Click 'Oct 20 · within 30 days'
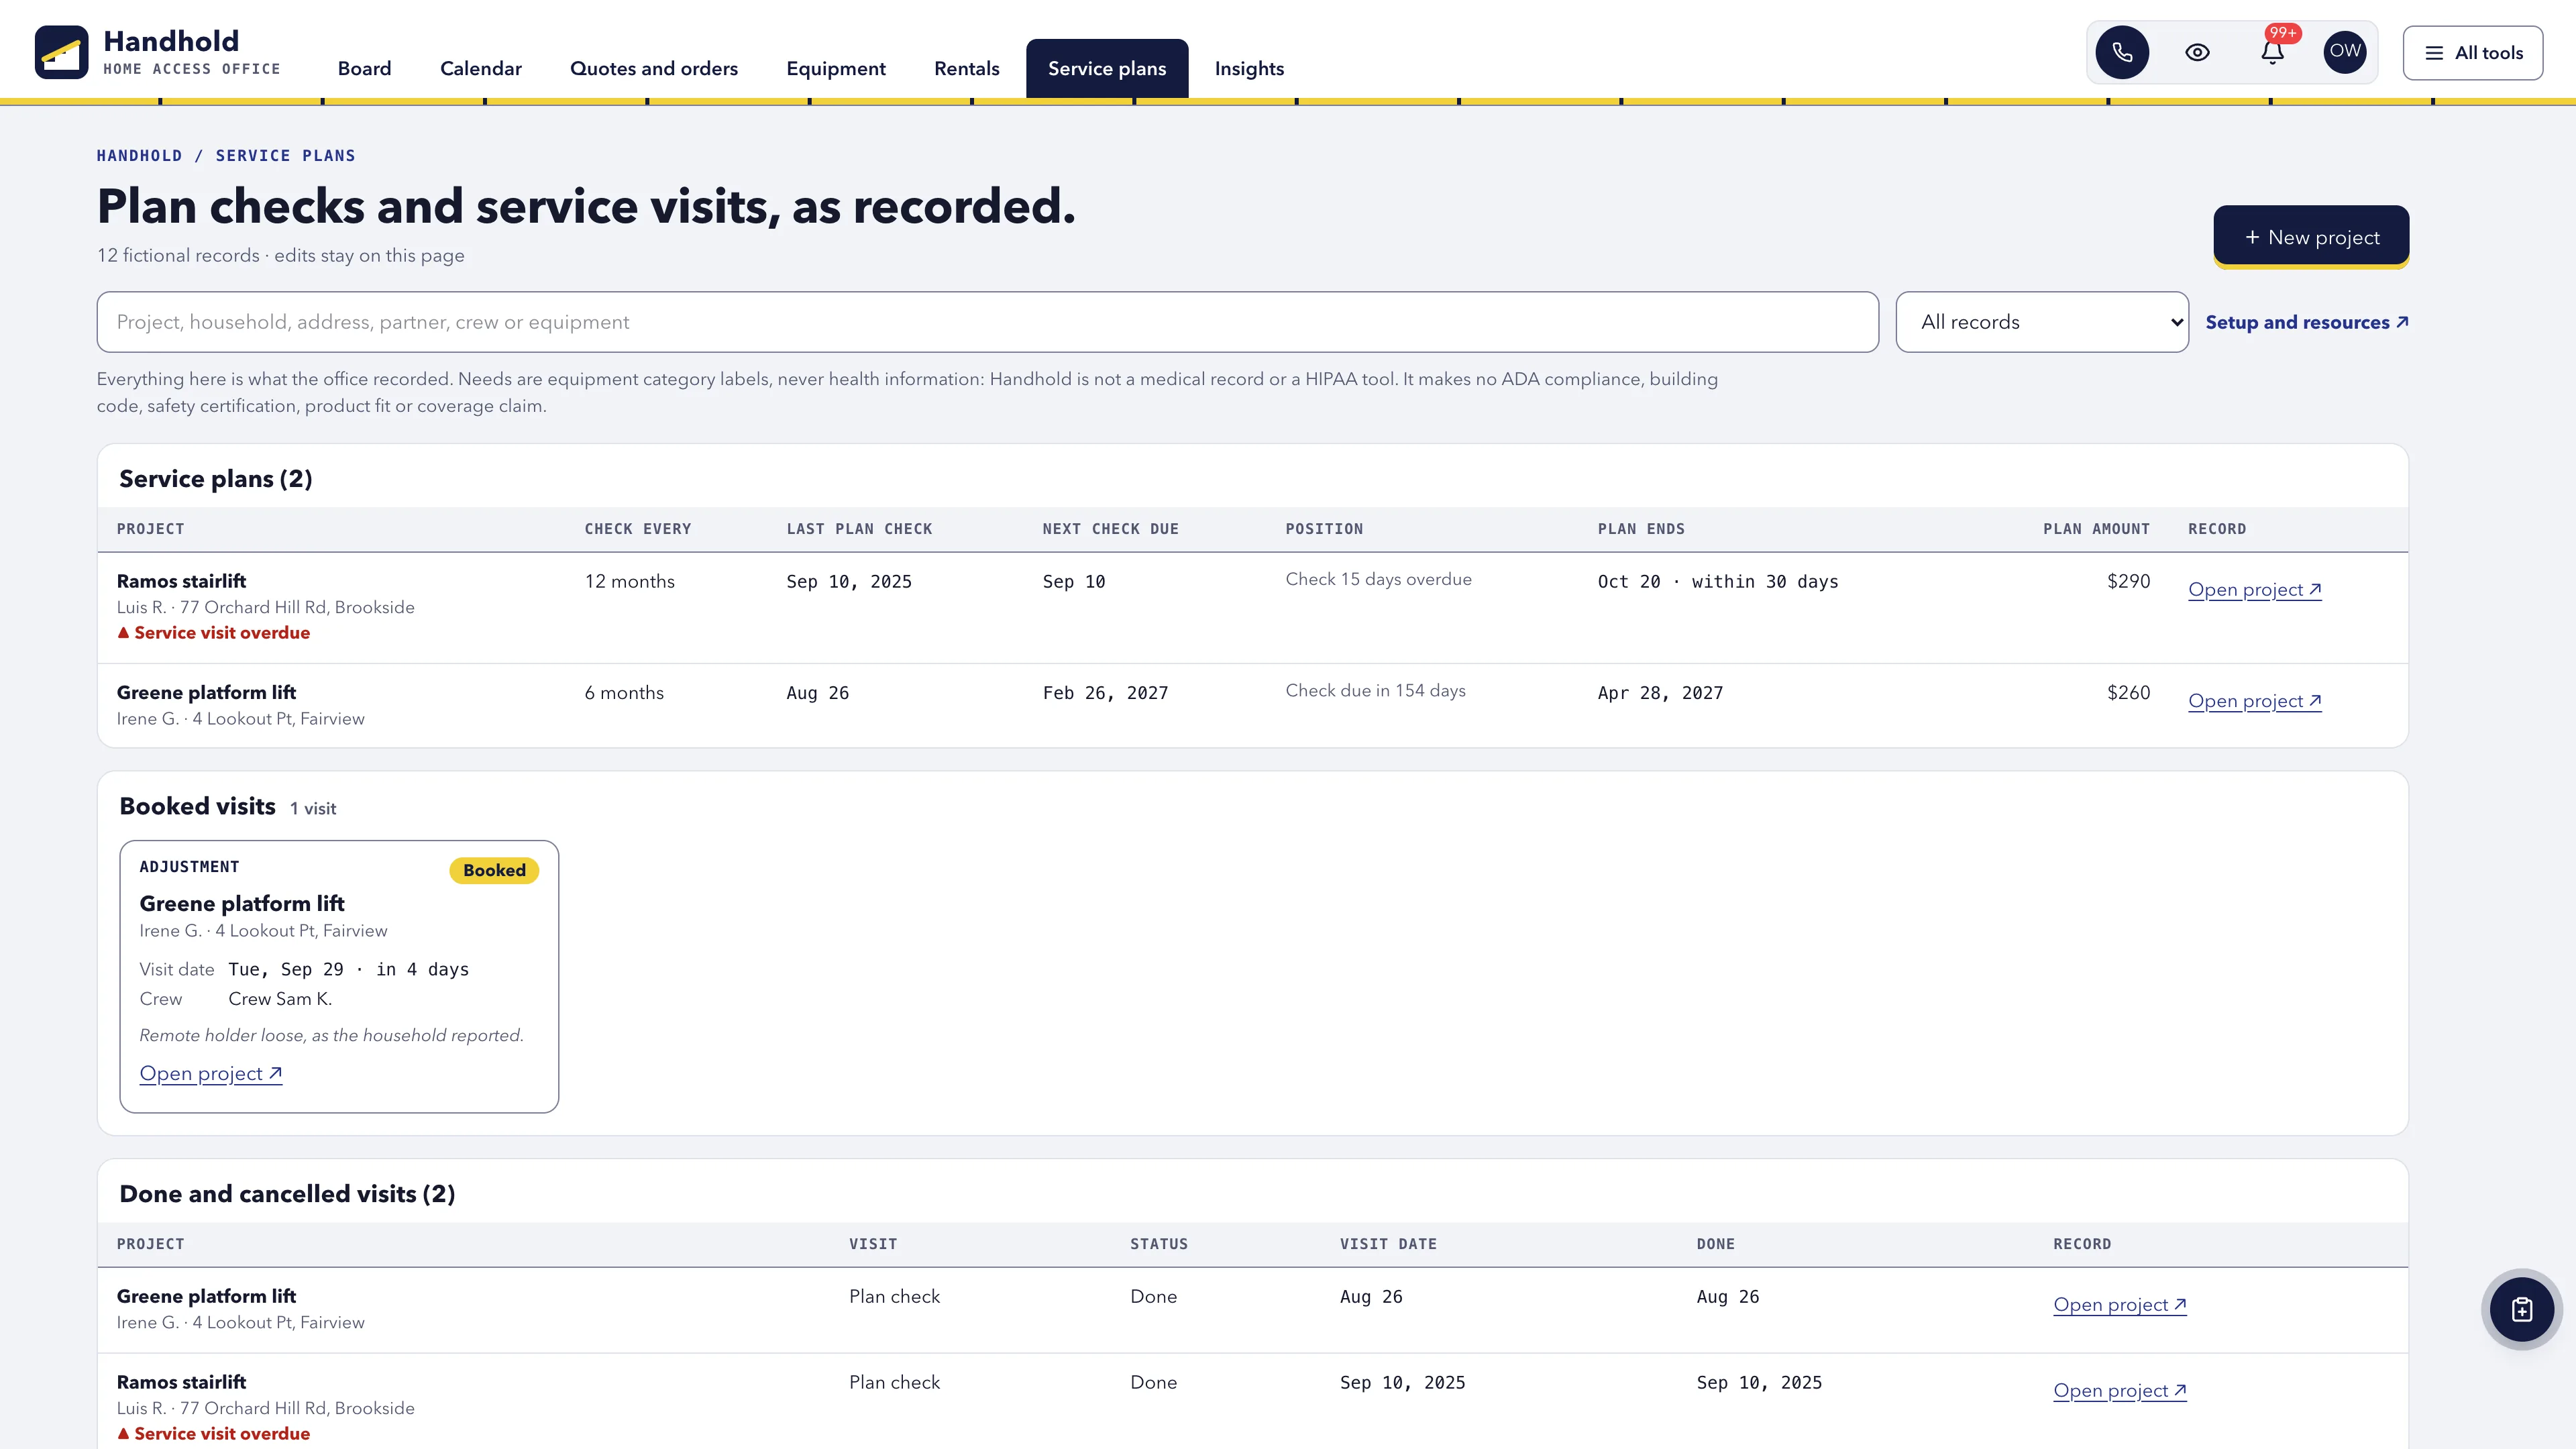The width and height of the screenshot is (2576, 1449). (1718, 582)
